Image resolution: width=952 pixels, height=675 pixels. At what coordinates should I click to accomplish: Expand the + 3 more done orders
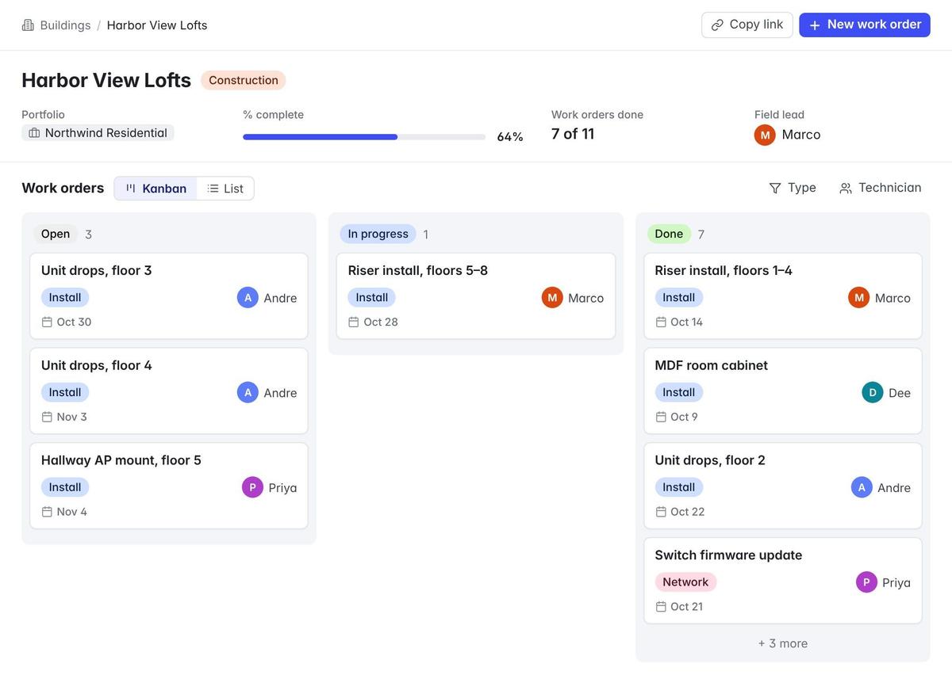point(782,643)
